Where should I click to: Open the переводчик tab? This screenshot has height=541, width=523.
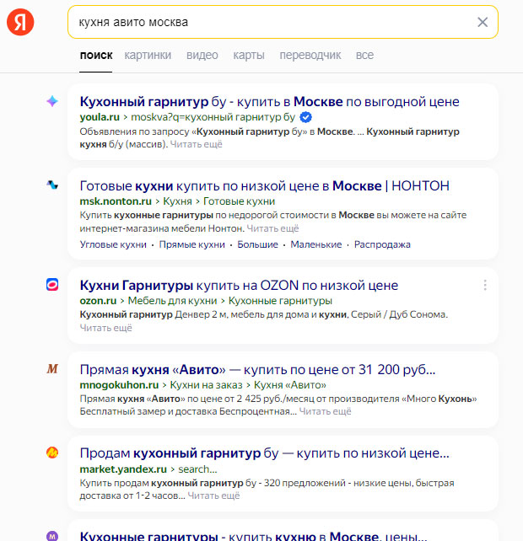pyautogui.click(x=310, y=56)
